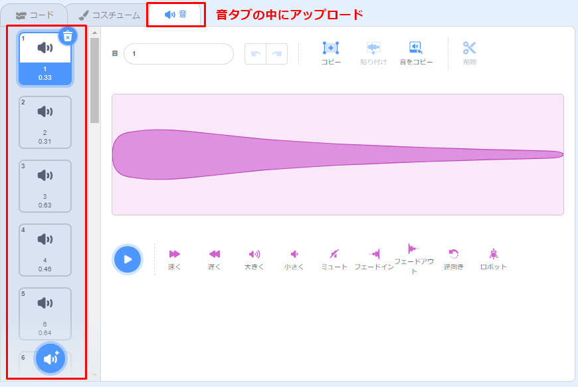This screenshot has width=578, height=387.
Task: Click the sound list scrollbar thumb
Action: coord(95,80)
